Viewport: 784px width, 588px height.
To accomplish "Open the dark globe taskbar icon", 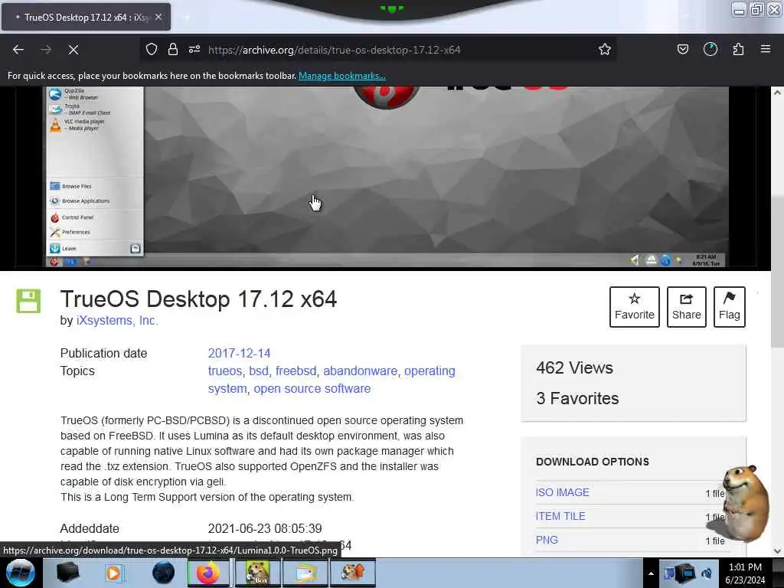I will [164, 573].
